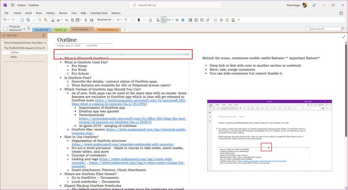Open the table dropdown arrow
The image size is (348, 190).
click(81, 20)
